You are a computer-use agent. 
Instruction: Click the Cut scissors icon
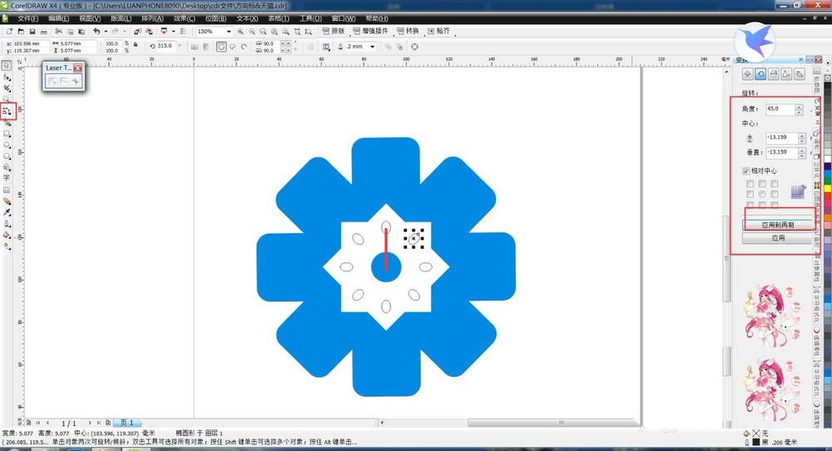pyautogui.click(x=59, y=32)
